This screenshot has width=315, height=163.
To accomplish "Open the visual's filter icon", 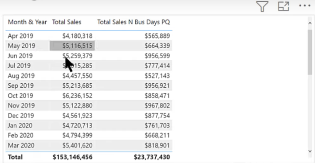I will (262, 6).
